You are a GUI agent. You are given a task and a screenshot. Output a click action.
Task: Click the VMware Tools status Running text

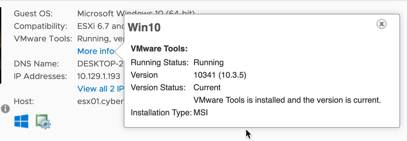pyautogui.click(x=100, y=39)
